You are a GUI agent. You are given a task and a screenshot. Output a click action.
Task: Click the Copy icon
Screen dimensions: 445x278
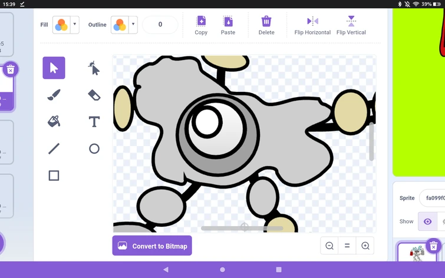(x=201, y=25)
